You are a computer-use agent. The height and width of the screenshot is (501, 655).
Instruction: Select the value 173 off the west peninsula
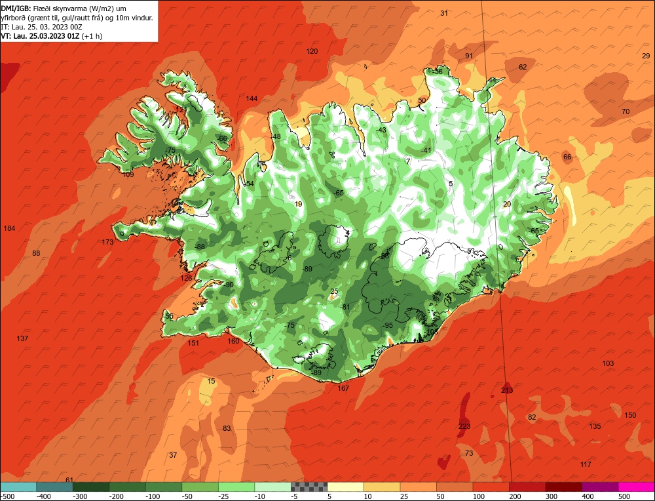point(107,242)
